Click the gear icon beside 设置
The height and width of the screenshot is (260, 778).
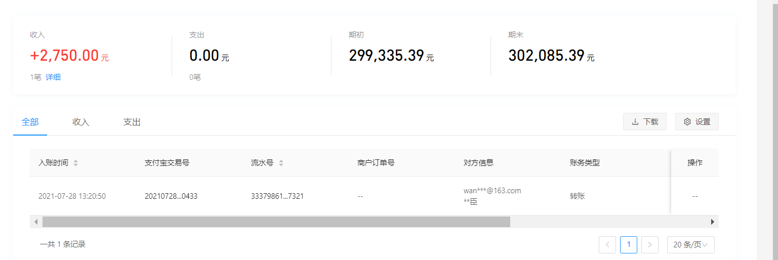tap(687, 122)
